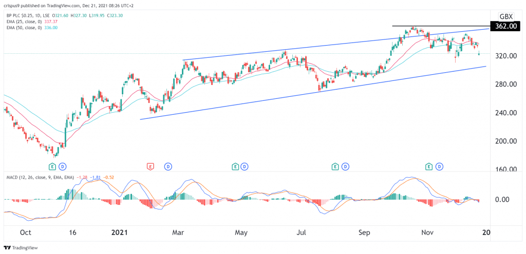Click the 200.00 price axis label
Image resolution: width=526 pixels, height=254 pixels.
(x=505, y=141)
